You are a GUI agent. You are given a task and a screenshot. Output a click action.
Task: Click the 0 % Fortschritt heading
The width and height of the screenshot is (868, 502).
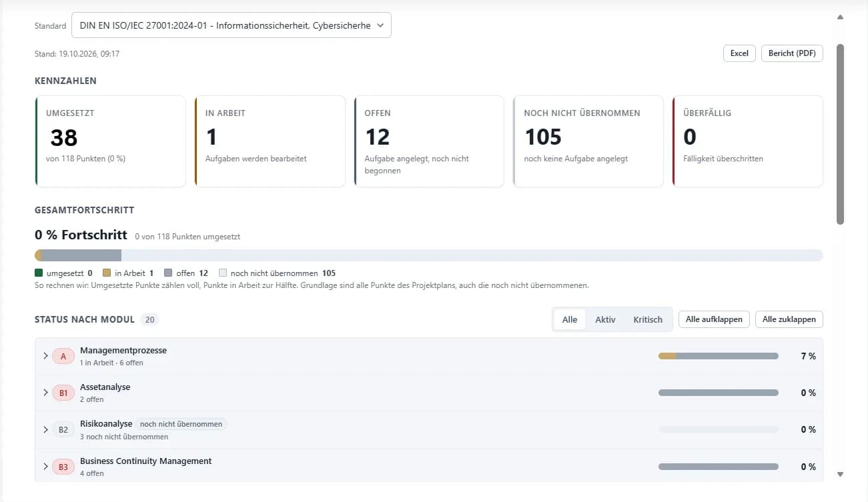pyautogui.click(x=81, y=235)
